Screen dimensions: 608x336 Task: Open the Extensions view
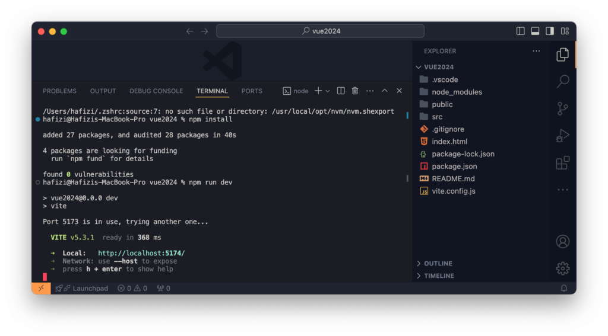pyautogui.click(x=563, y=163)
